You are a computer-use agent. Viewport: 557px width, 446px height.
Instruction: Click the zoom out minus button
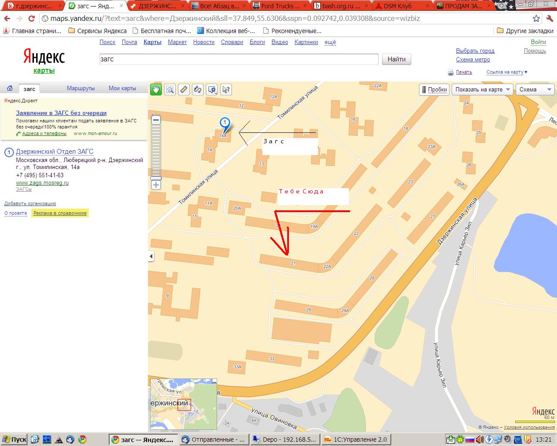(156, 120)
